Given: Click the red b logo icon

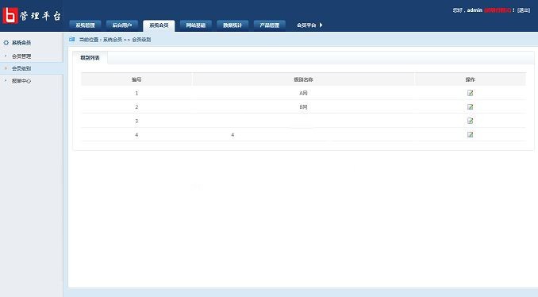Looking at the screenshot, I should (x=10, y=15).
